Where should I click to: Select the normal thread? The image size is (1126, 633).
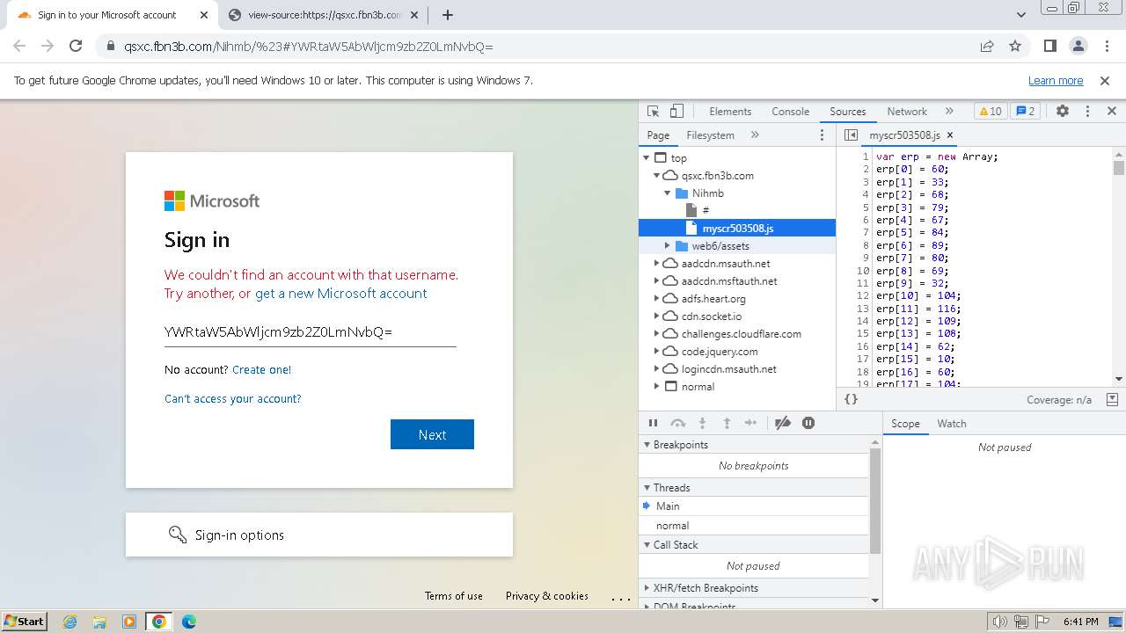point(672,526)
